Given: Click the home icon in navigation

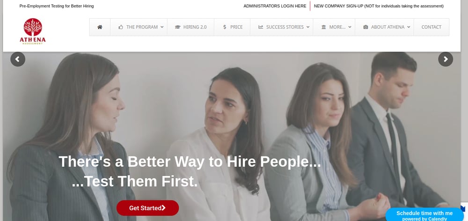Looking at the screenshot, I should [x=100, y=27].
